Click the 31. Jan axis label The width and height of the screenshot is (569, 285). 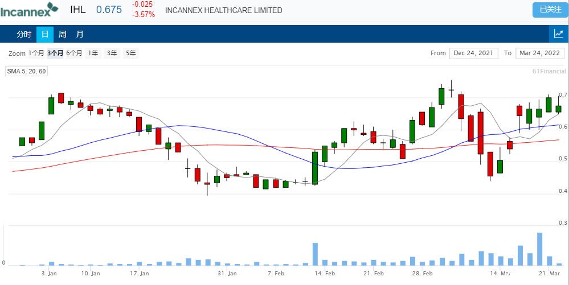[x=227, y=274]
